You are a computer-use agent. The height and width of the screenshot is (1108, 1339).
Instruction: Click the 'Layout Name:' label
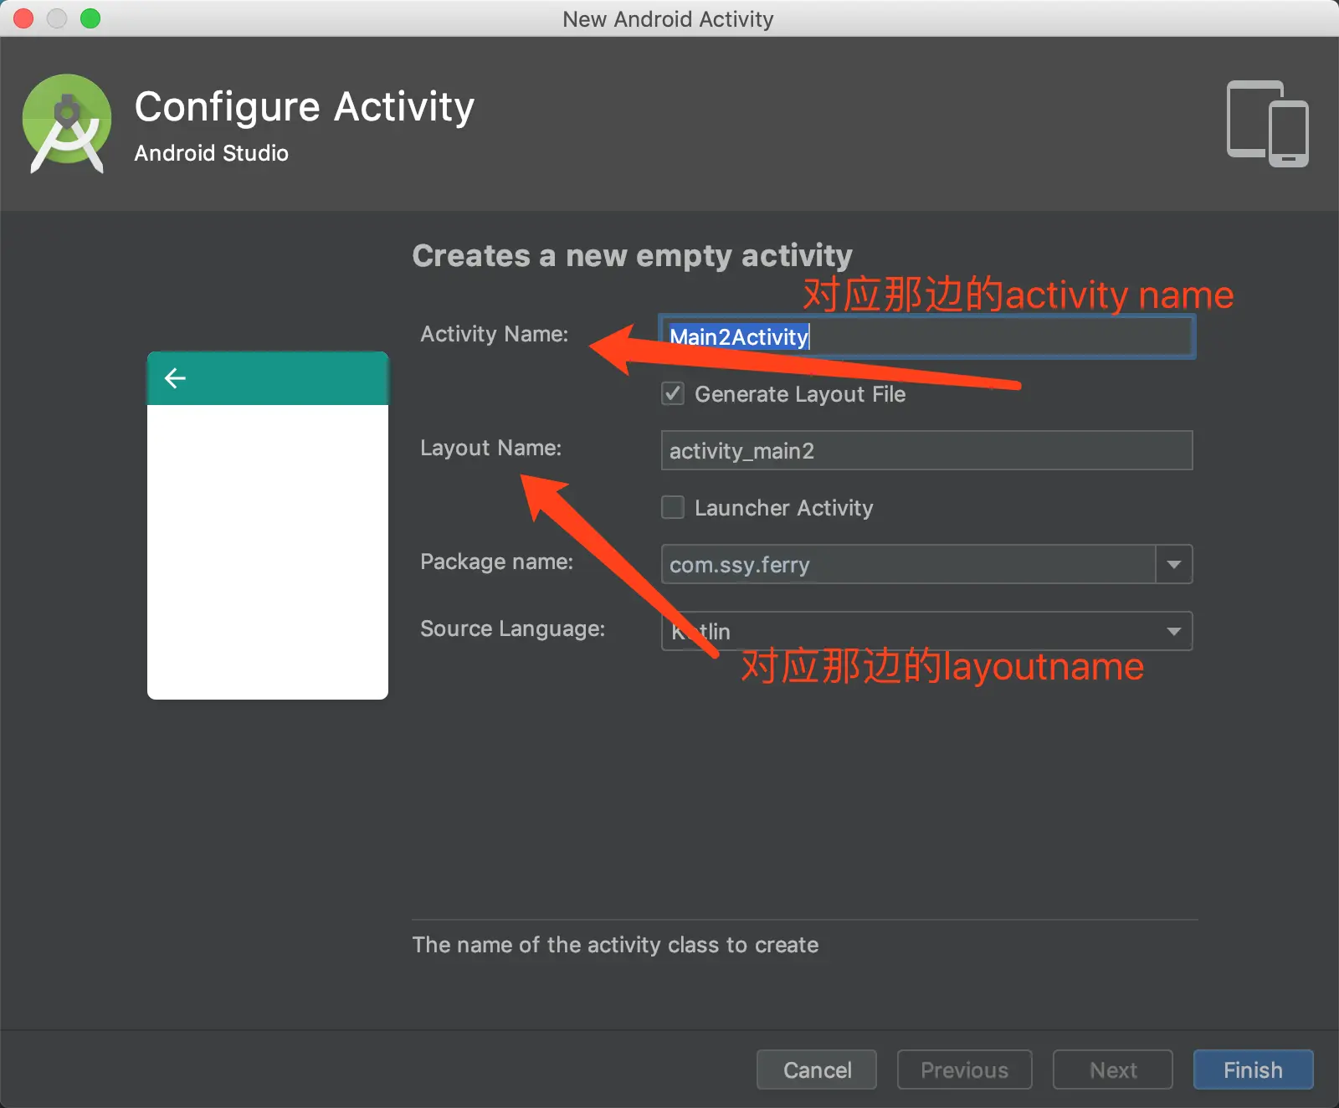(x=490, y=448)
